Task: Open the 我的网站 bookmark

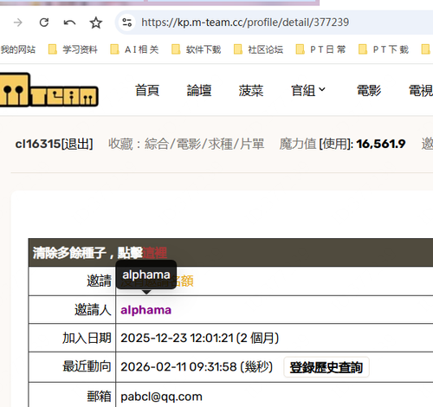Action: coord(17,49)
